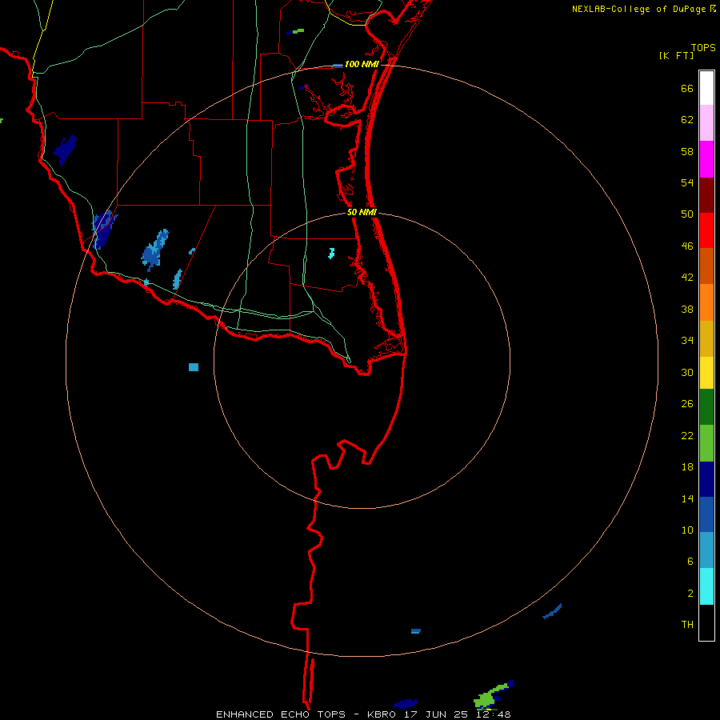The height and width of the screenshot is (720, 720).
Task: Pick the light blue legend swatch
Action: coord(706,550)
